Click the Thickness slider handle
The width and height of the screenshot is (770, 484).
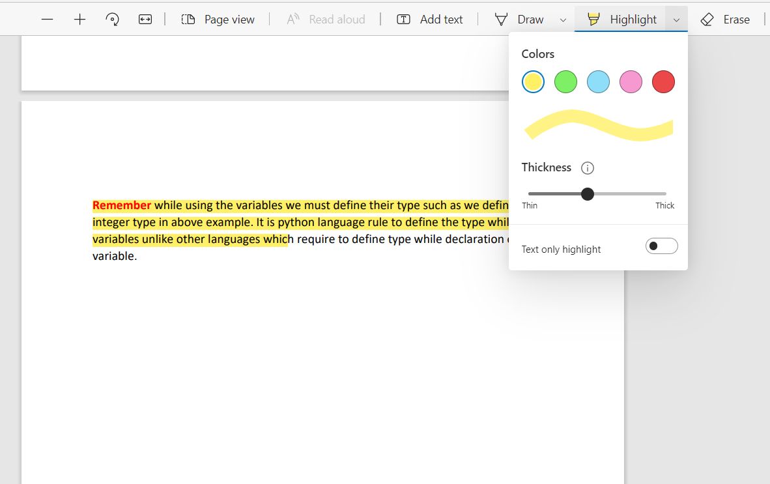click(x=588, y=193)
